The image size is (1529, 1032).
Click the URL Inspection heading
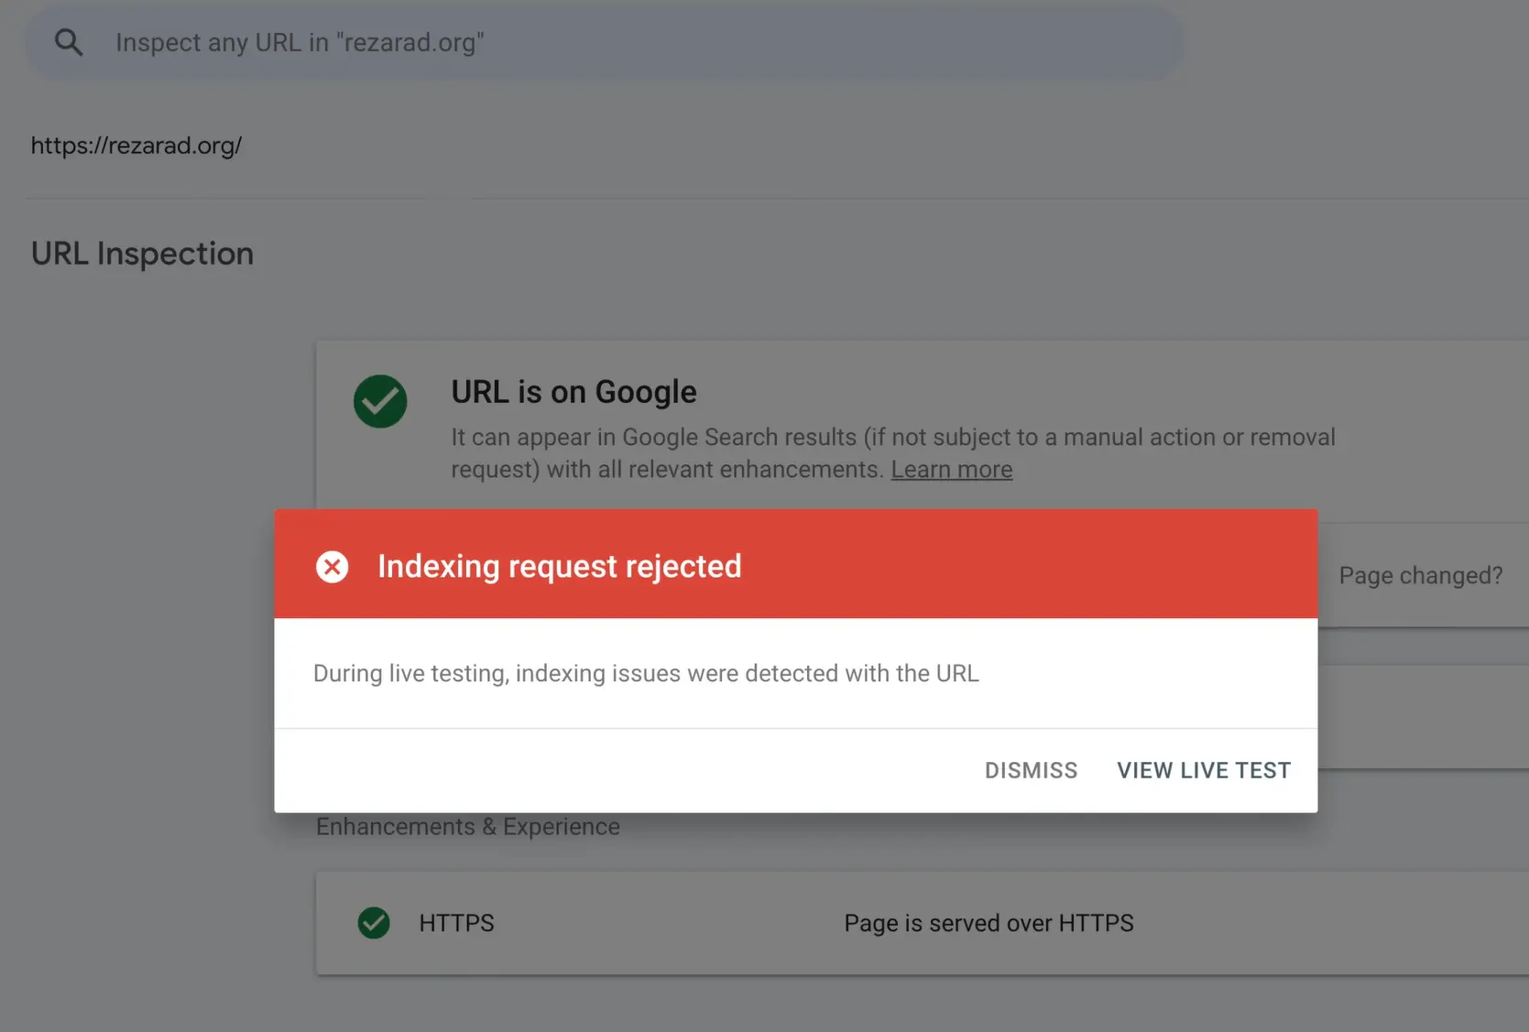click(x=142, y=254)
